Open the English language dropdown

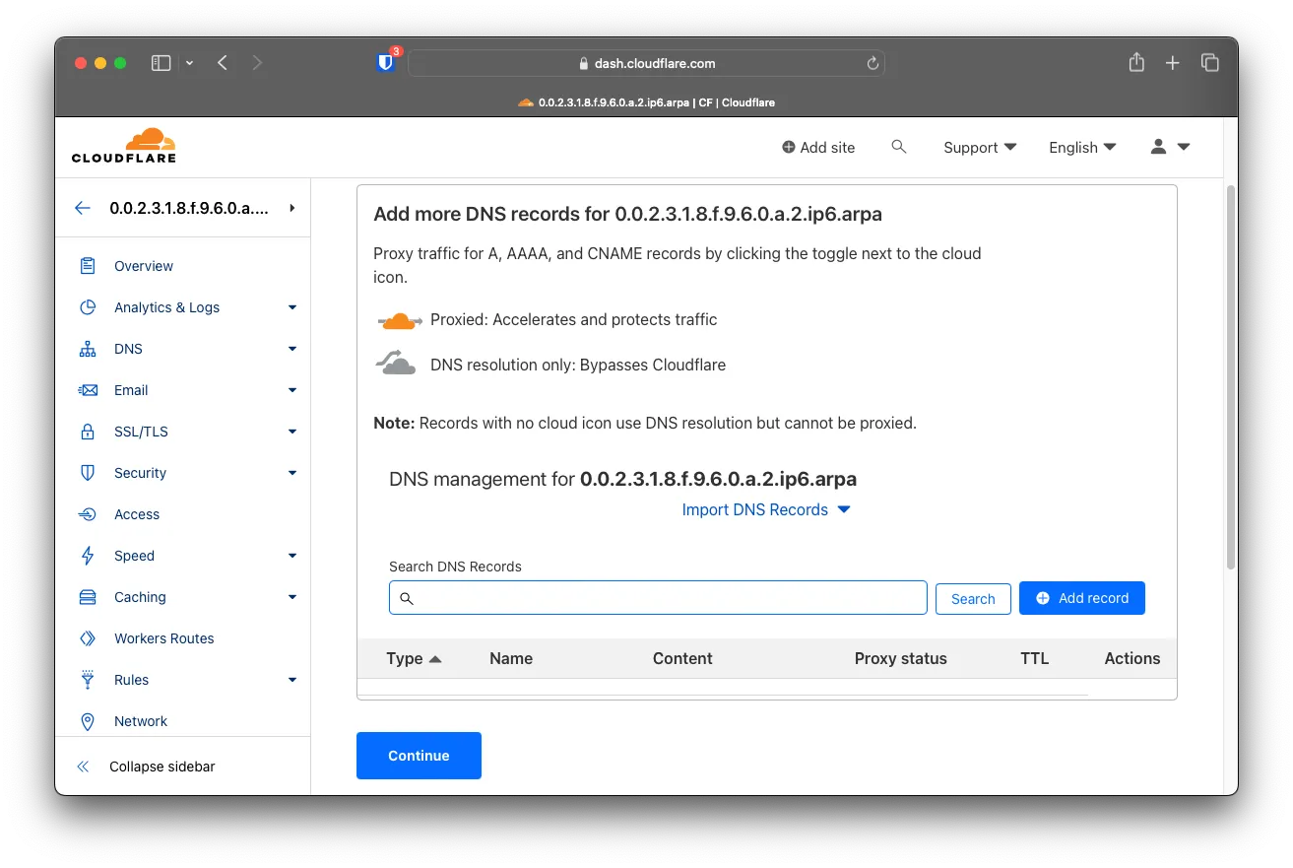coord(1082,147)
